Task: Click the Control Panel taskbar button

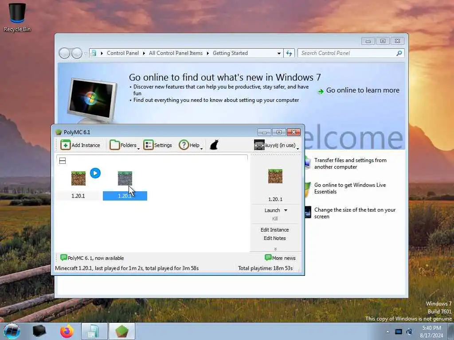Action: point(94,331)
